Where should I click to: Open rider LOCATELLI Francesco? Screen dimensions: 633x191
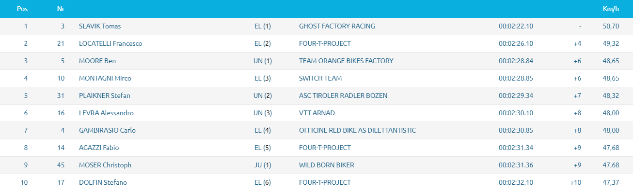coord(111,43)
